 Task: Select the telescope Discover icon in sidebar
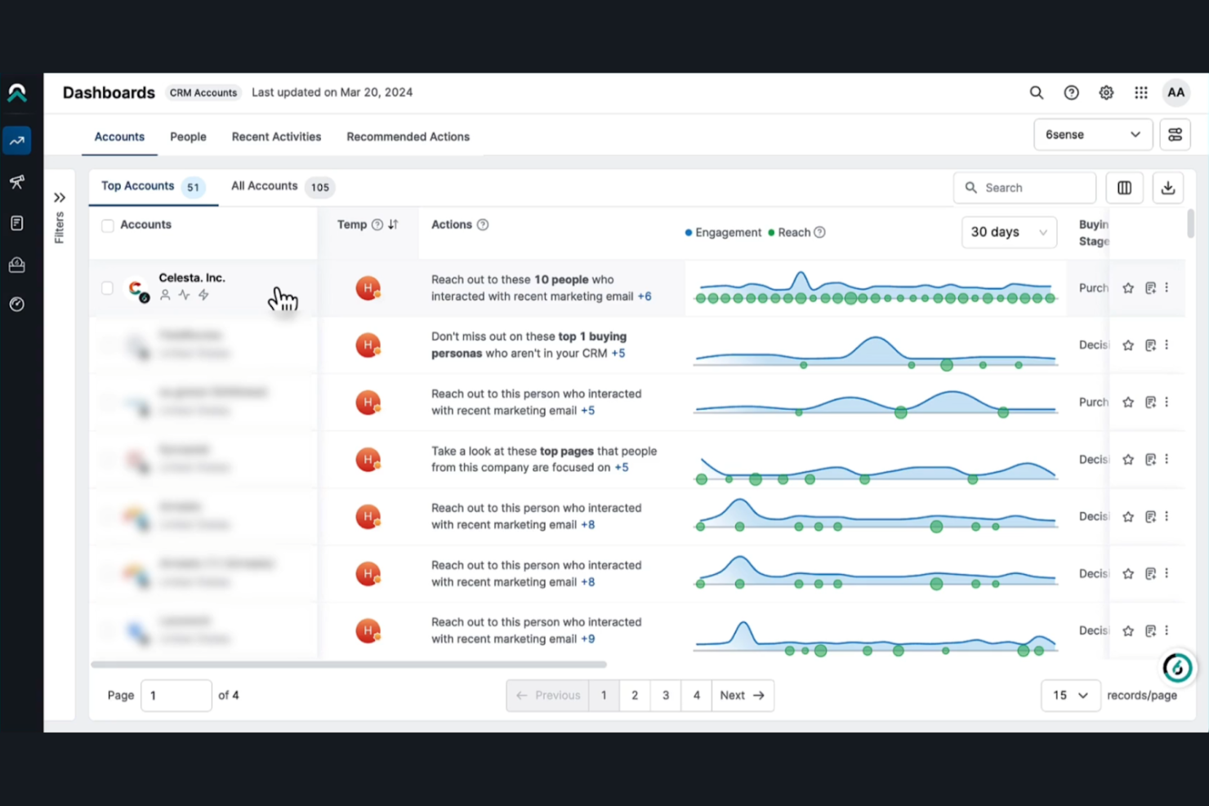(16, 182)
